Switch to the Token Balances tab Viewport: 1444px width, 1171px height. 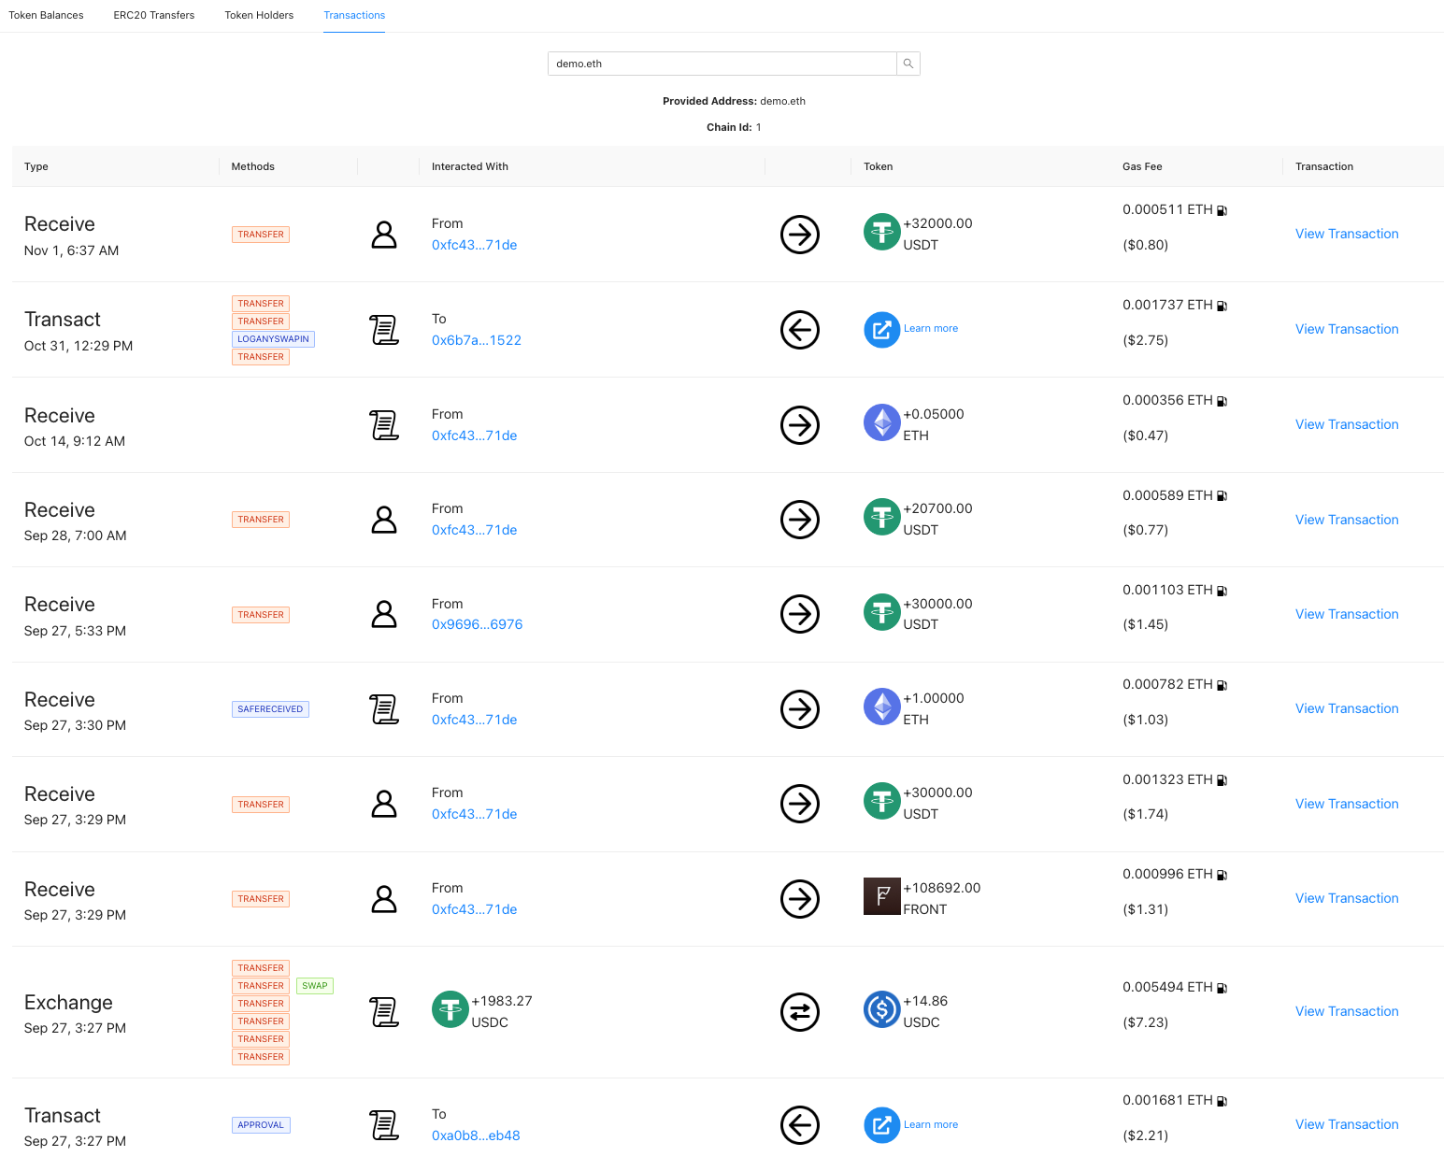46,15
